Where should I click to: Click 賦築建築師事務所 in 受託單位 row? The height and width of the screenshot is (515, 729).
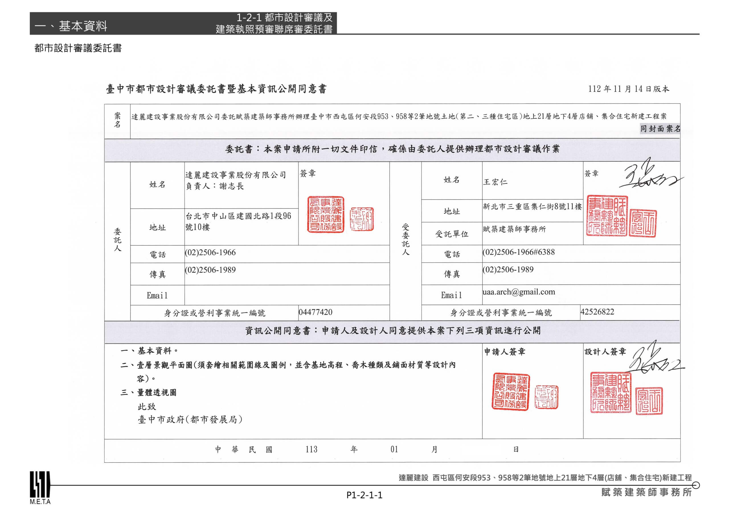[x=514, y=229]
